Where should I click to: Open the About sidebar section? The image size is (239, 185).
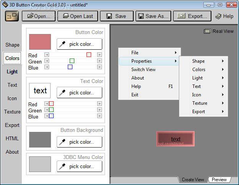(x=12, y=152)
